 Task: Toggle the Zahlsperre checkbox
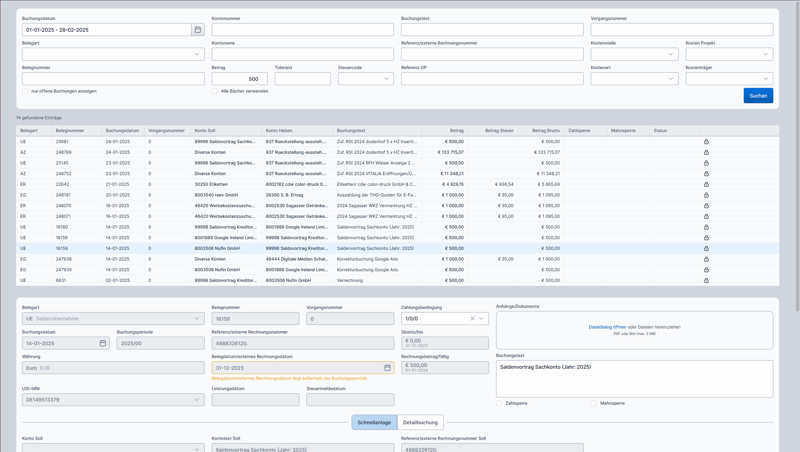pos(499,403)
